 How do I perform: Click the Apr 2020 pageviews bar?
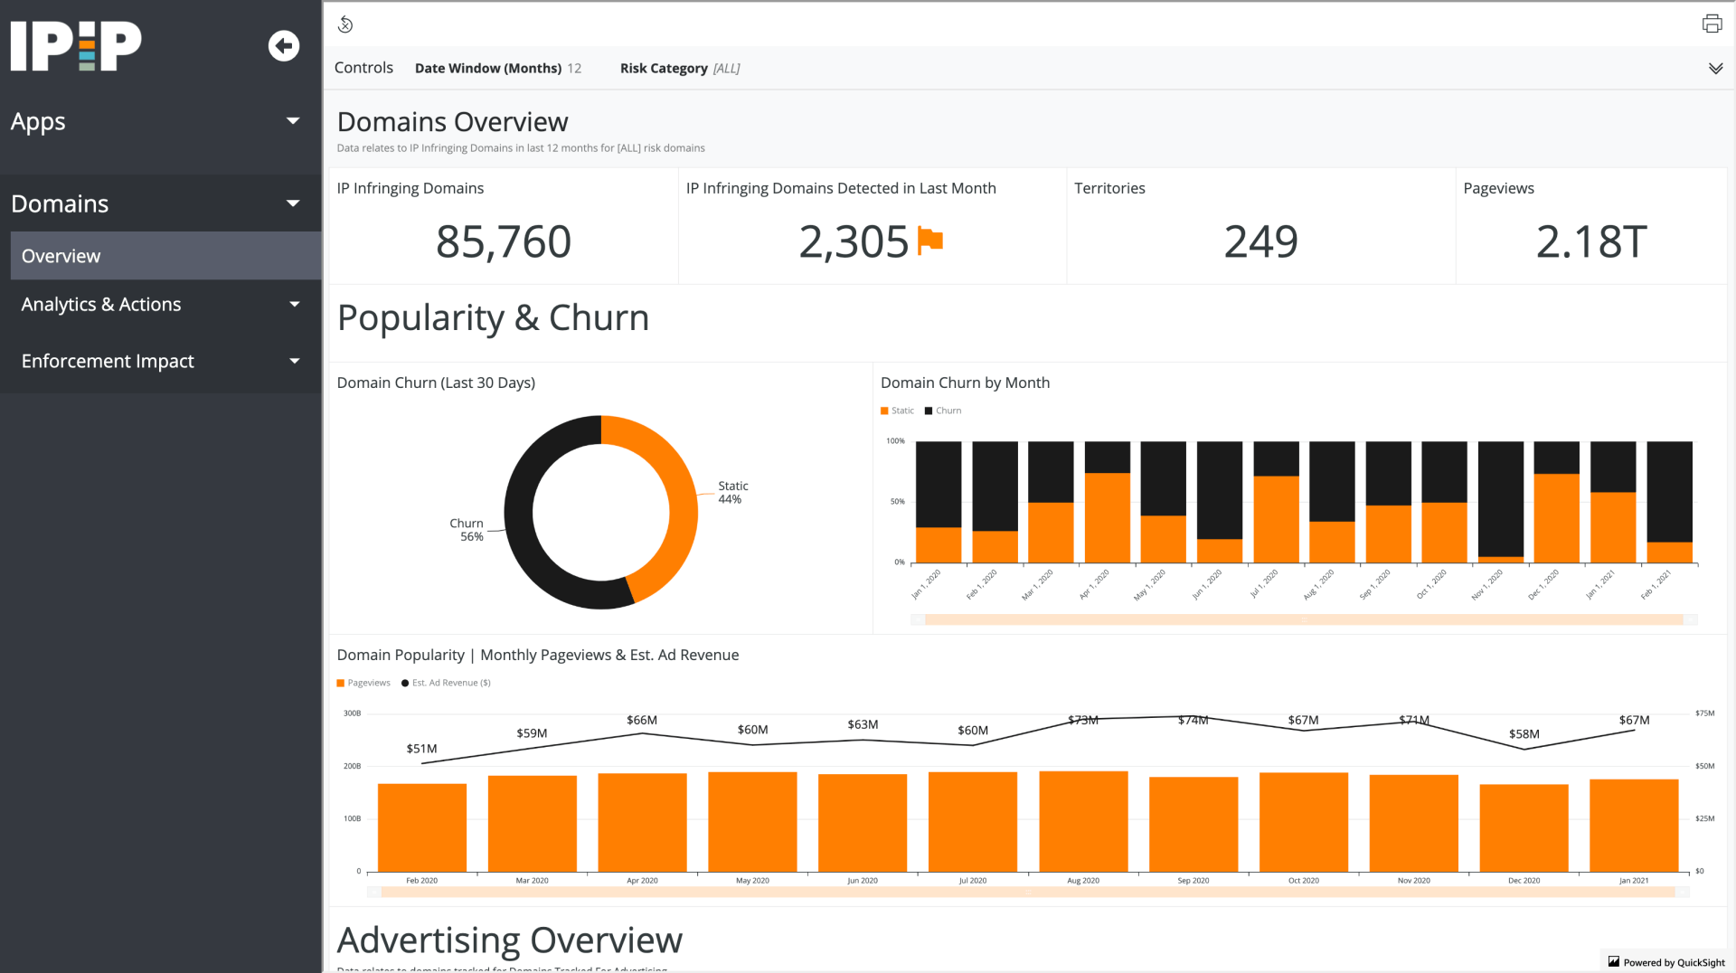tap(642, 823)
